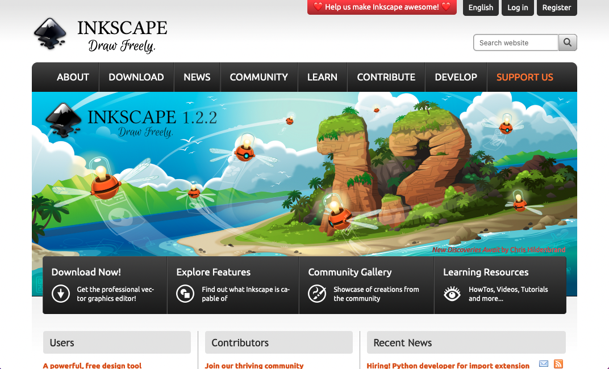Click the Register button
This screenshot has height=369, width=609.
tap(556, 7)
